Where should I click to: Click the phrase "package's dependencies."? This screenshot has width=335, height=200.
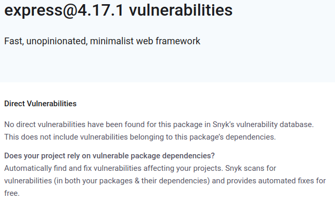(x=233, y=137)
